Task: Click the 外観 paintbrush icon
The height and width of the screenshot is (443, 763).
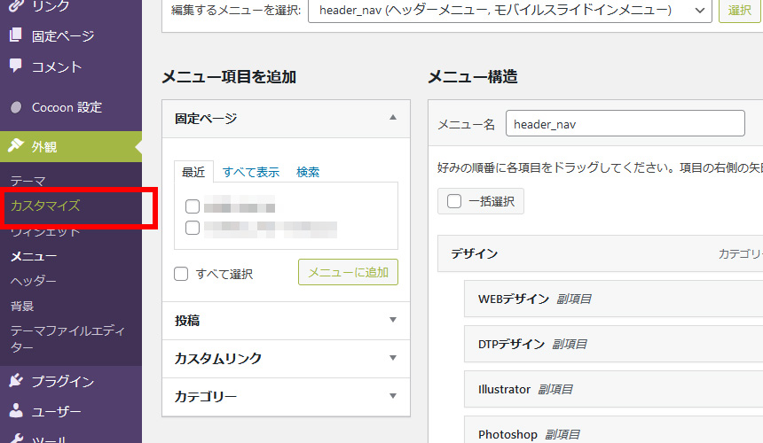Action: tap(15, 147)
